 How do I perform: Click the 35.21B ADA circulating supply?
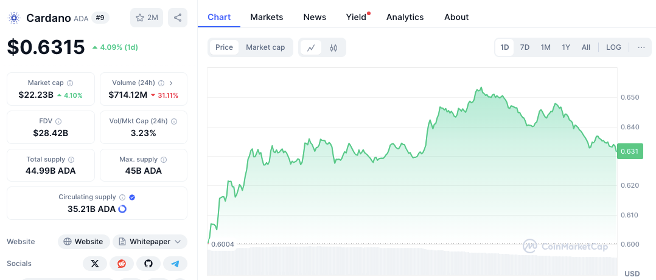click(x=92, y=209)
